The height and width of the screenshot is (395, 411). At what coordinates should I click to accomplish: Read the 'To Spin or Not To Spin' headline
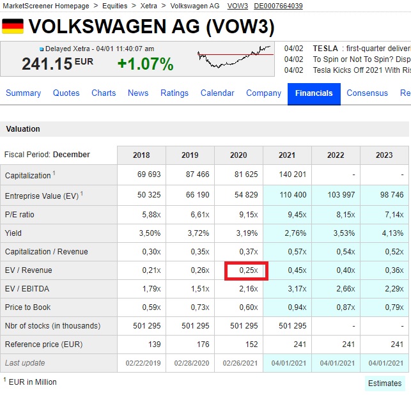click(x=361, y=59)
